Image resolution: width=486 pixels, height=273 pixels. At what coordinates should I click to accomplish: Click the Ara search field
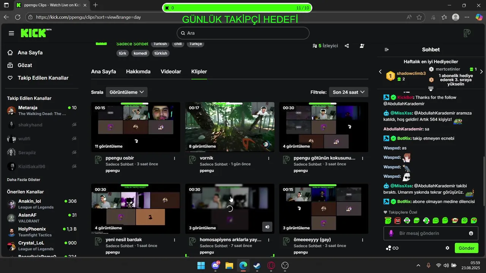click(243, 33)
